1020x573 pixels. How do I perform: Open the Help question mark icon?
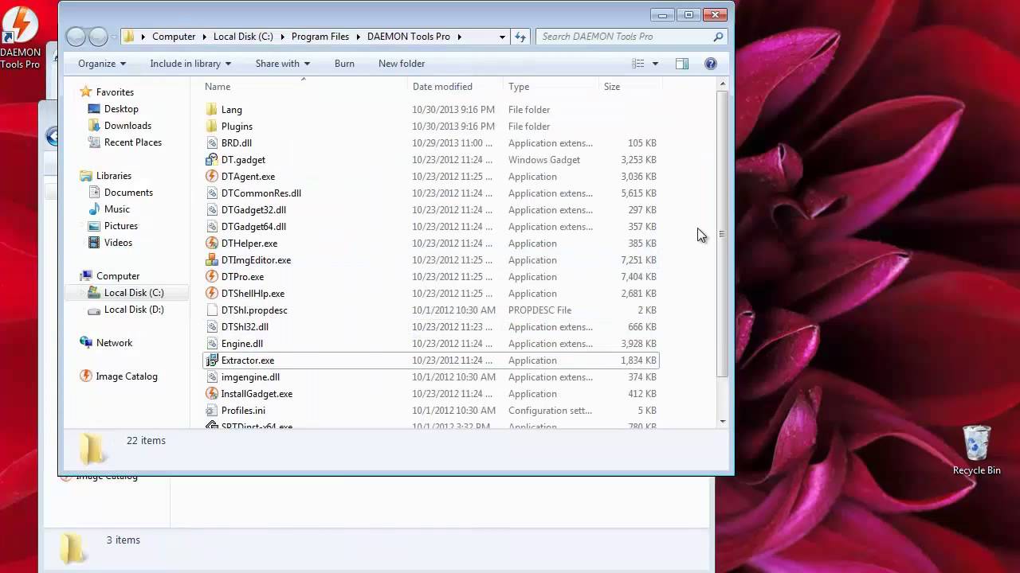point(711,64)
